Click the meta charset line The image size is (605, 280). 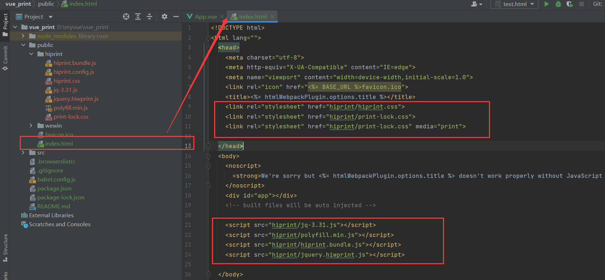(x=264, y=58)
